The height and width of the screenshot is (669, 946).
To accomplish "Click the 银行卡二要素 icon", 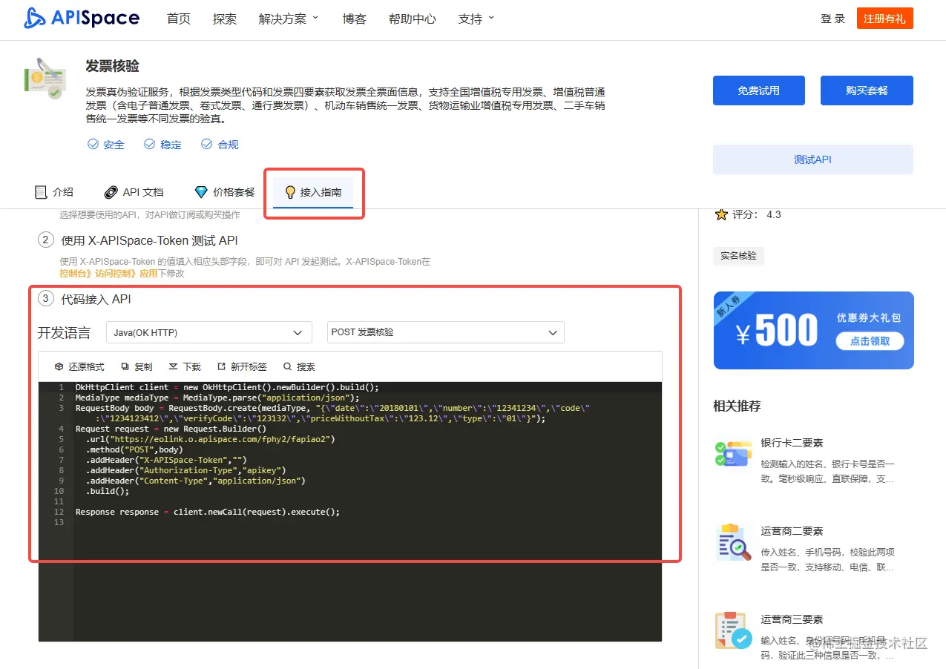I will (733, 455).
